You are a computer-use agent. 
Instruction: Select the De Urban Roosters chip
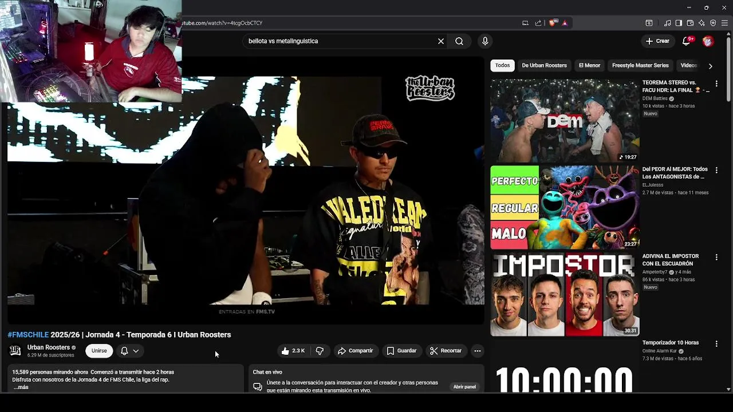pyautogui.click(x=544, y=65)
